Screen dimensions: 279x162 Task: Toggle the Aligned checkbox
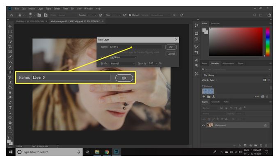[x=130, y=15]
